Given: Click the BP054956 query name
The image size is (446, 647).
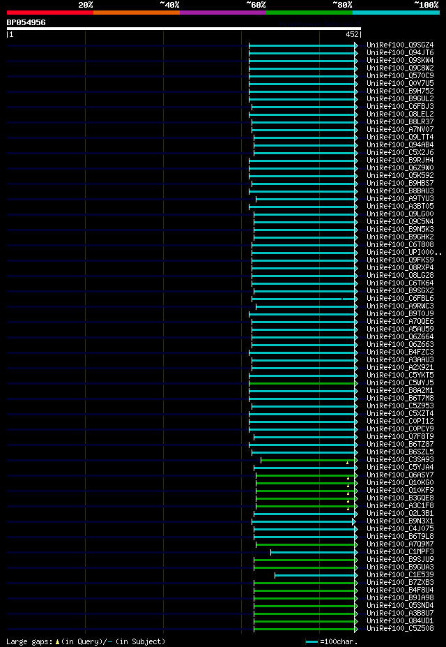Looking at the screenshot, I should click(x=26, y=22).
